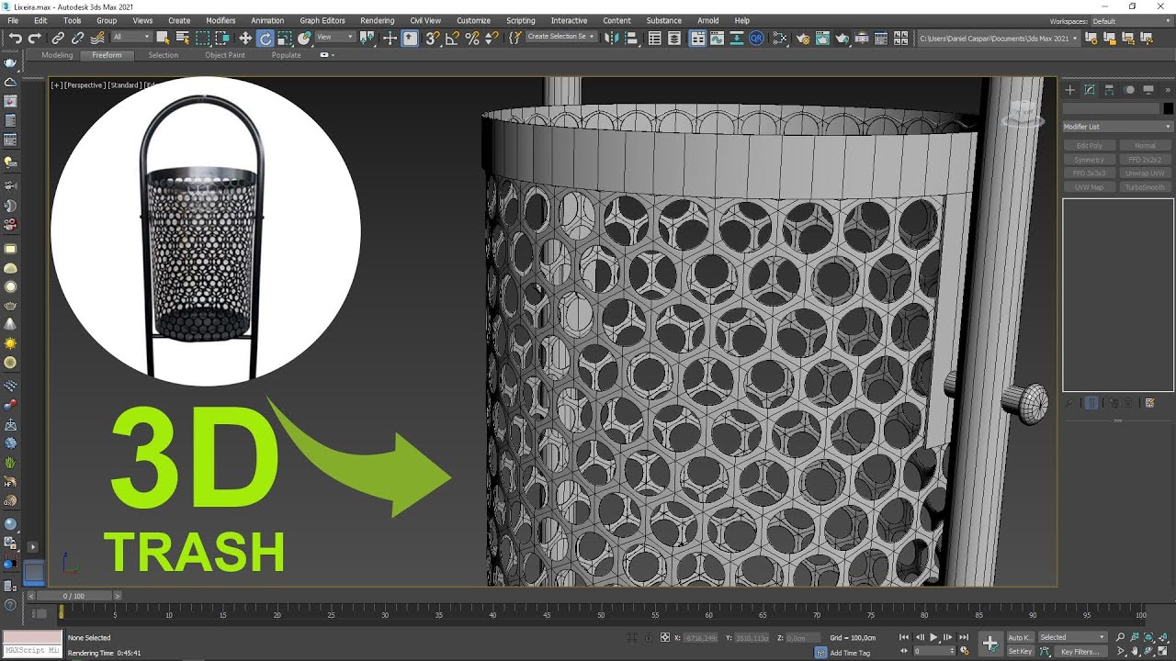Toggle the 3D Snaps button

coord(431,38)
